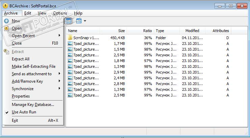Image resolution: width=250 pixels, height=138 pixels.
Task: Click the 2,4 MB size cell
Action: 119,78
